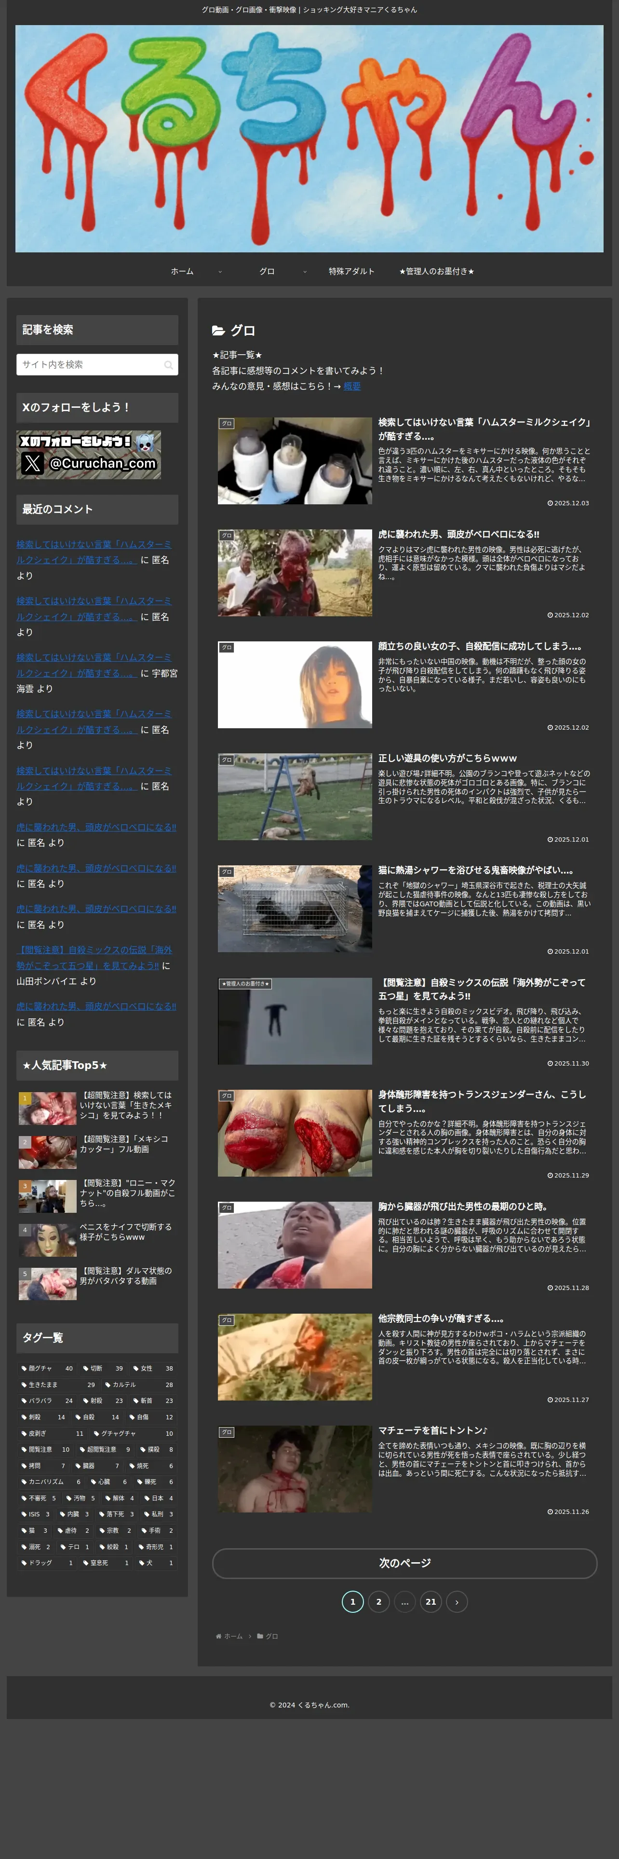The width and height of the screenshot is (619, 1859).
Task: Click the tag icon next to カルテル
Action: point(108,1385)
